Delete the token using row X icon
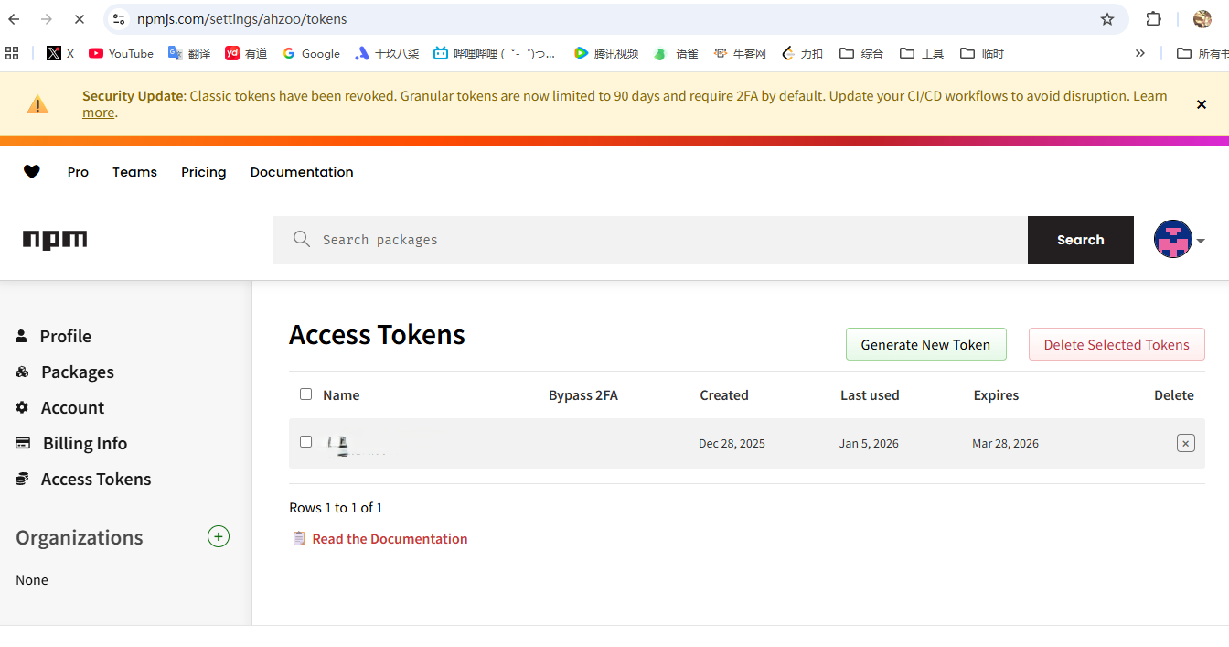1229x647 pixels. (x=1185, y=443)
